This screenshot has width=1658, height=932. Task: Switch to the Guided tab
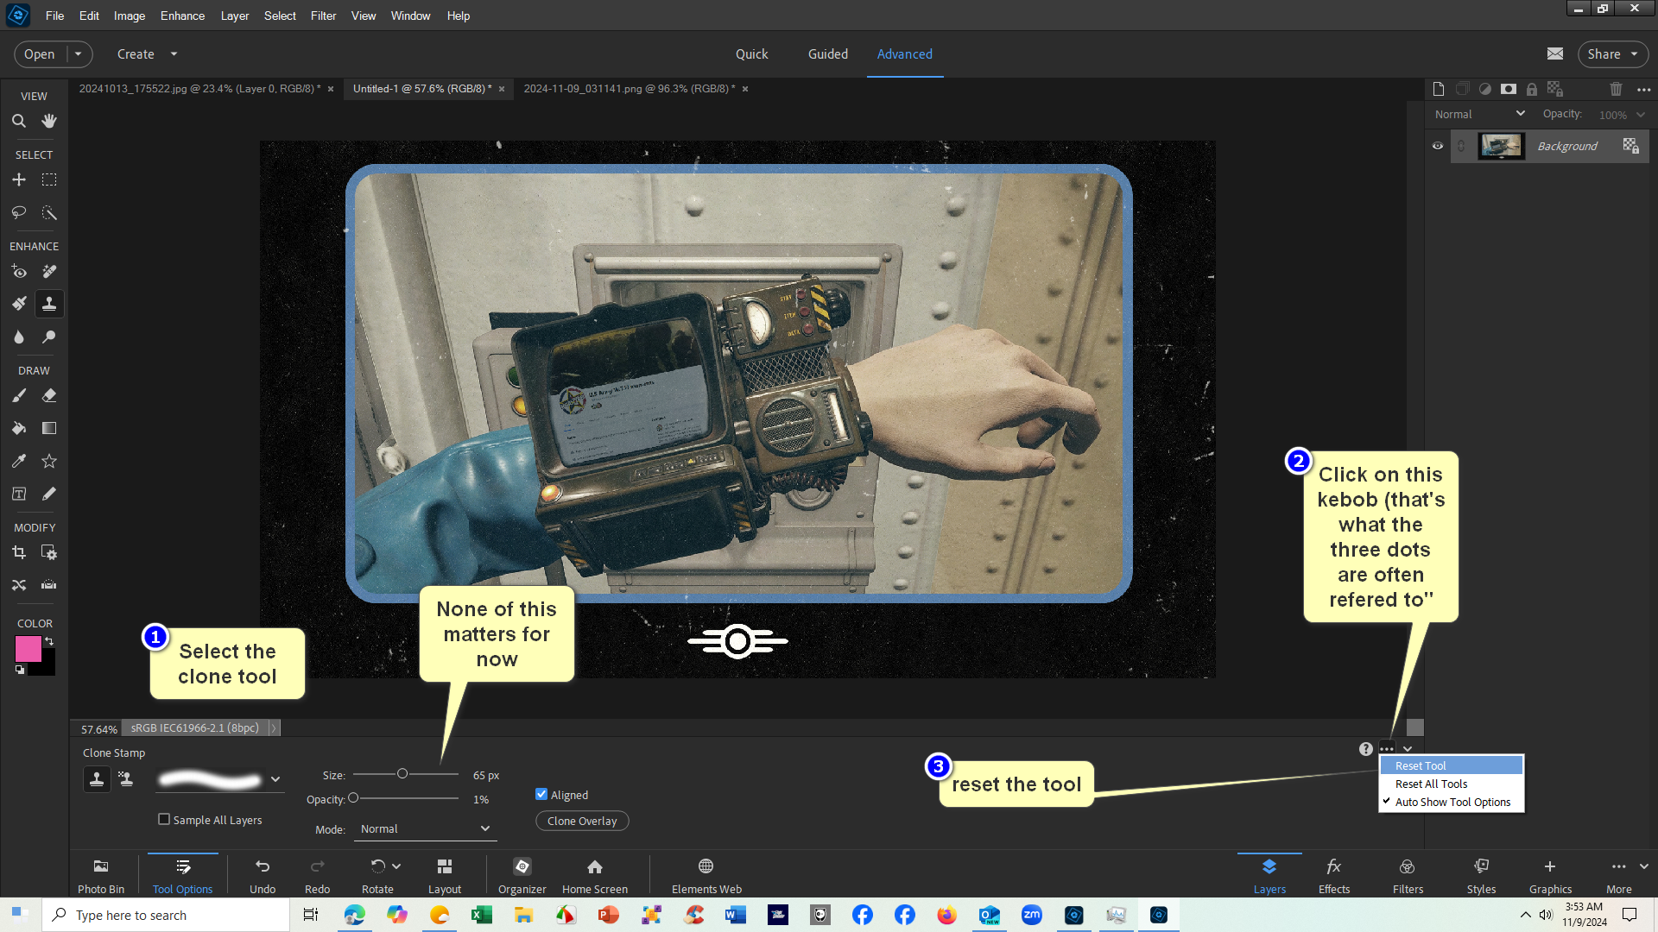[x=827, y=54]
